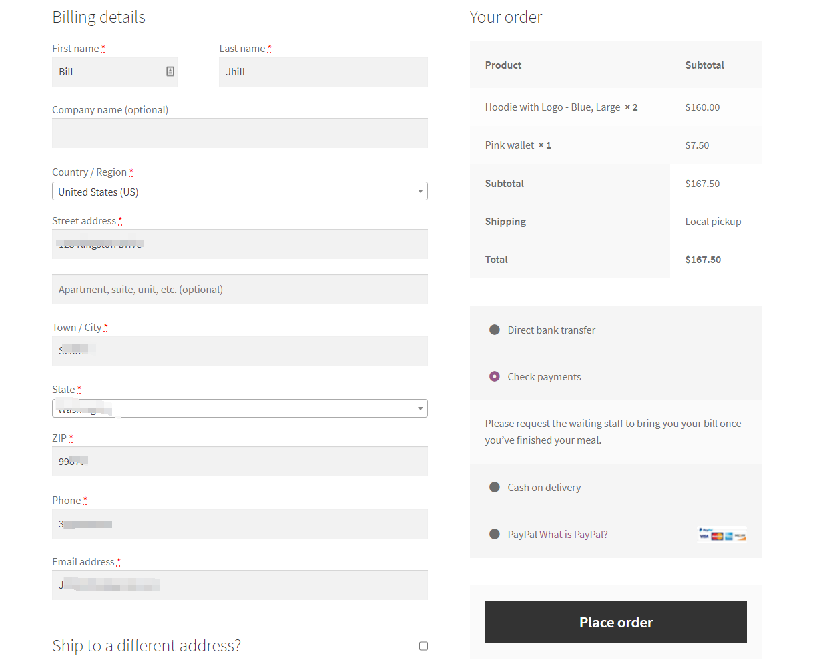
Task: Click the State dropdown arrow
Action: (421, 408)
